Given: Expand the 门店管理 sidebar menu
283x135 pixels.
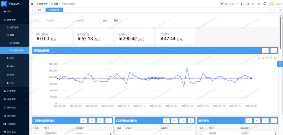Looking at the screenshot, I should (x=15, y=91).
